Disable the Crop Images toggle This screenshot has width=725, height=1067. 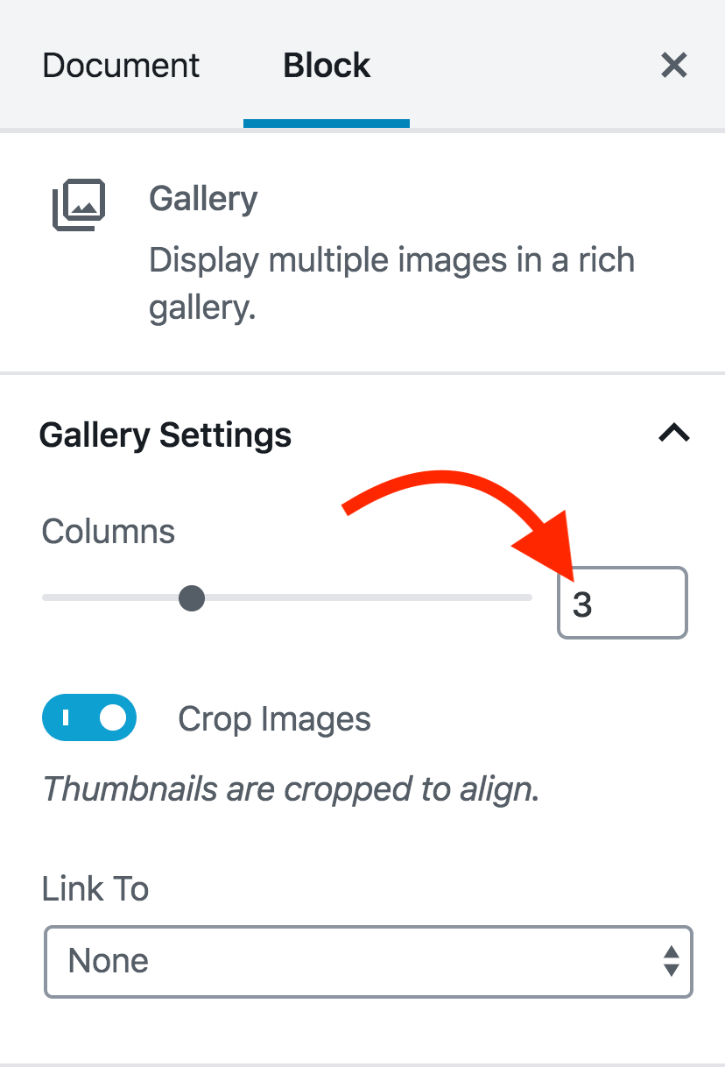(89, 718)
